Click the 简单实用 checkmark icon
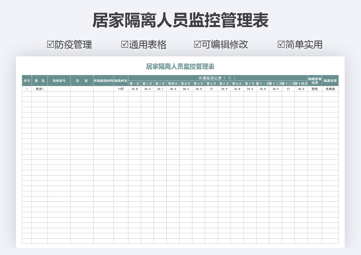 (x=281, y=44)
